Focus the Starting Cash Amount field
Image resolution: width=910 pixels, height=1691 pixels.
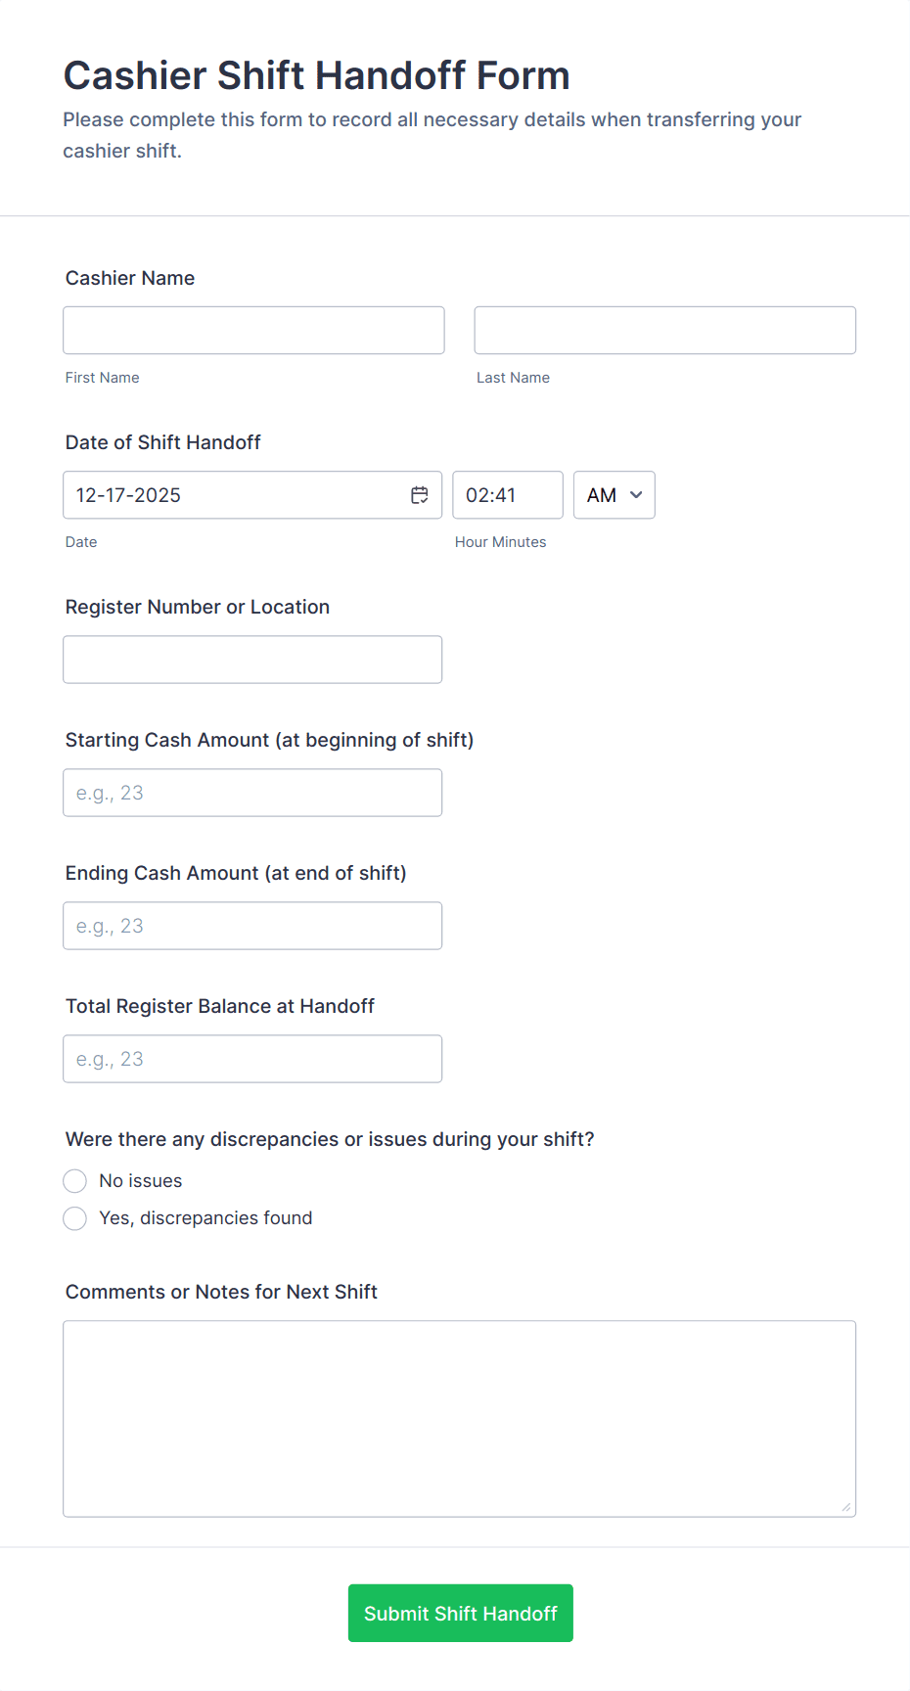click(252, 792)
